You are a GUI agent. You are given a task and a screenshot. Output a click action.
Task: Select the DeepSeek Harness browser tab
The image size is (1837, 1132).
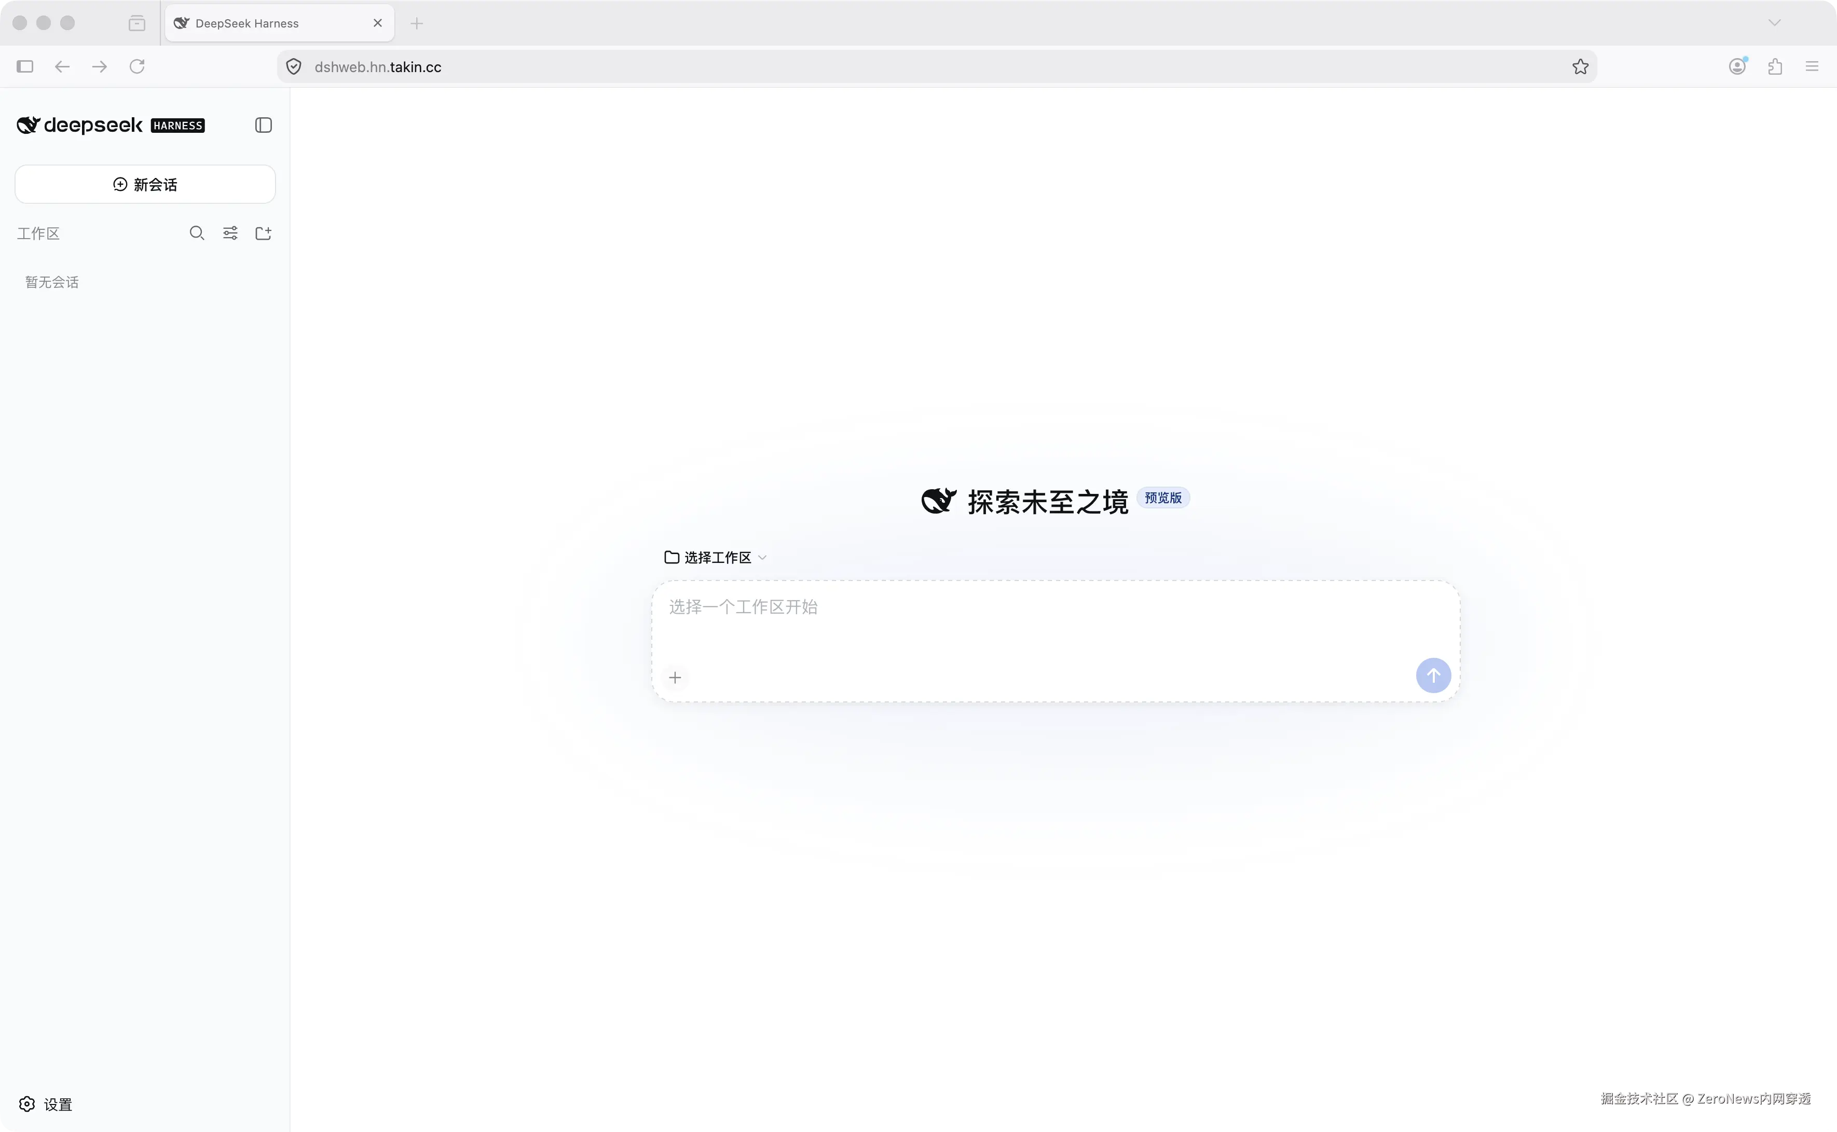[x=279, y=23]
